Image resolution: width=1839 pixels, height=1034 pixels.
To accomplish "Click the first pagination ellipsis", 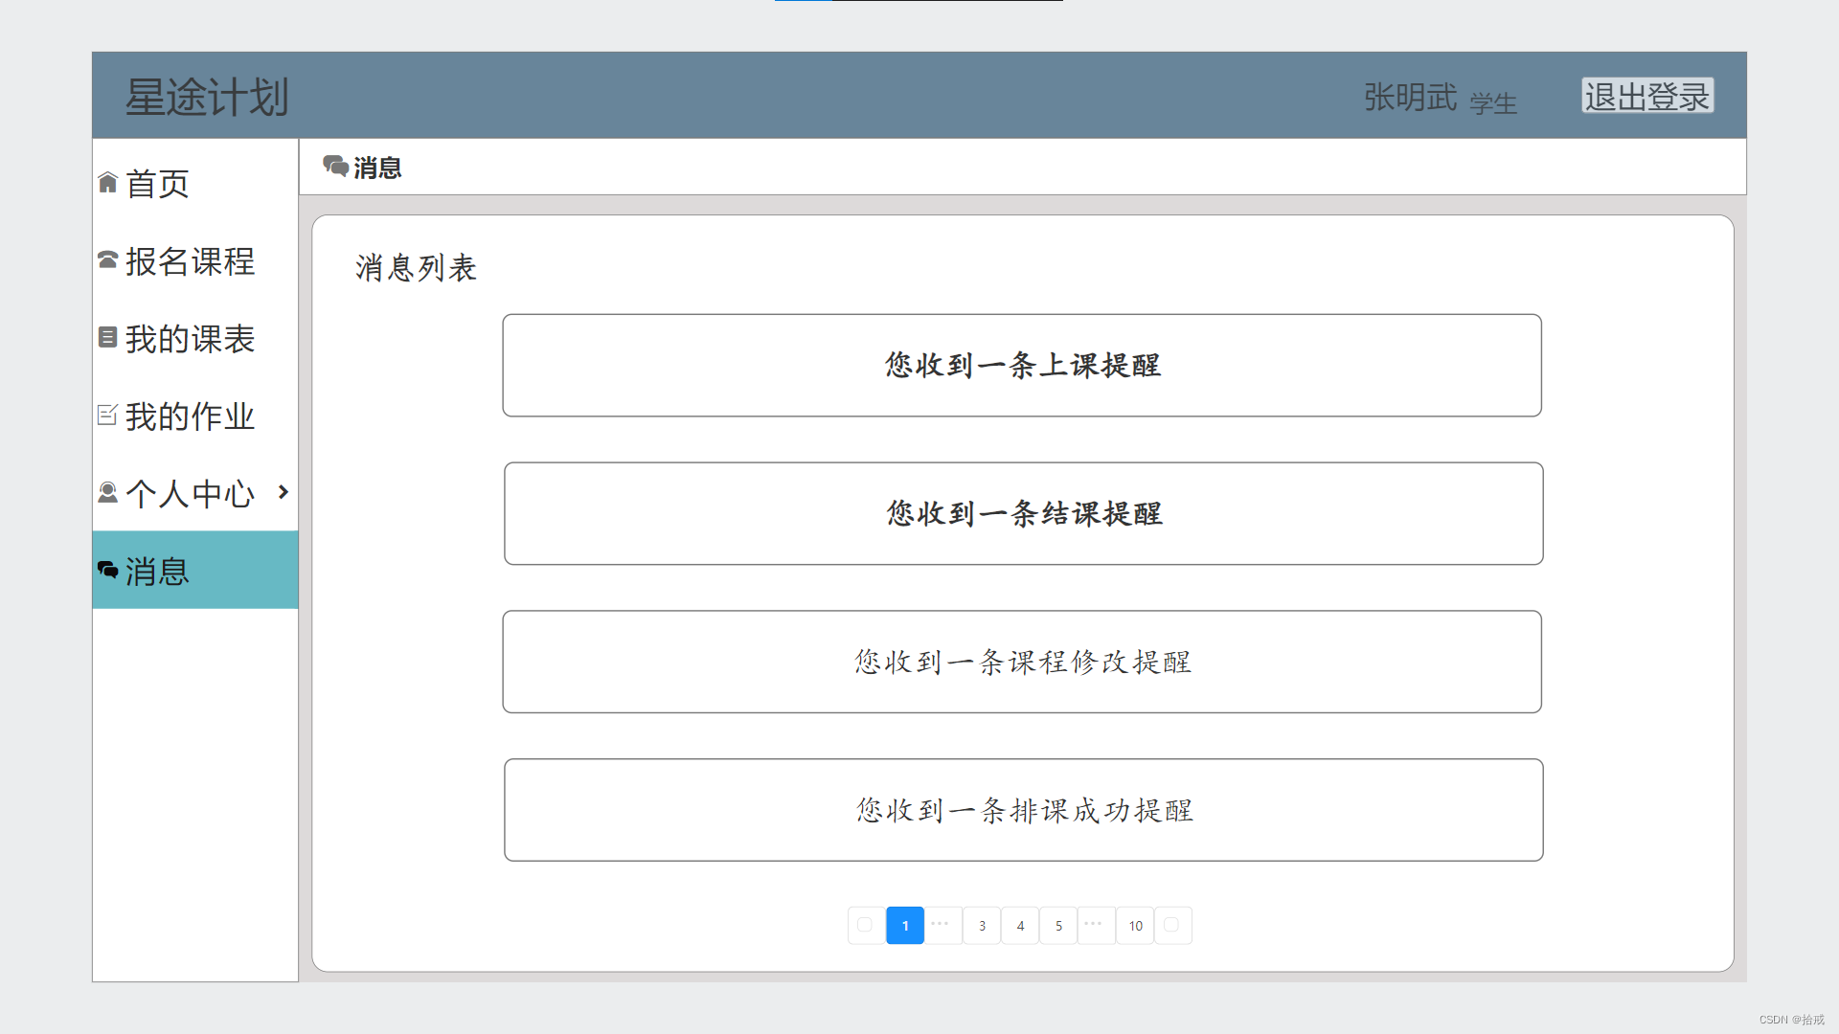I will coord(942,925).
